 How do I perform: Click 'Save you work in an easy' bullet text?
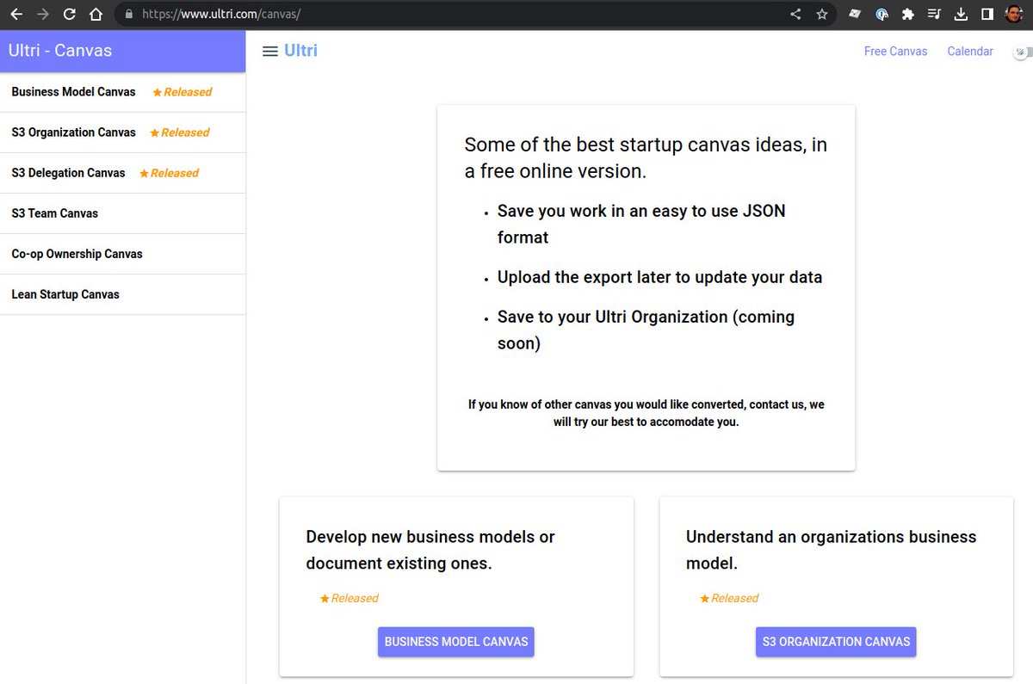[641, 224]
